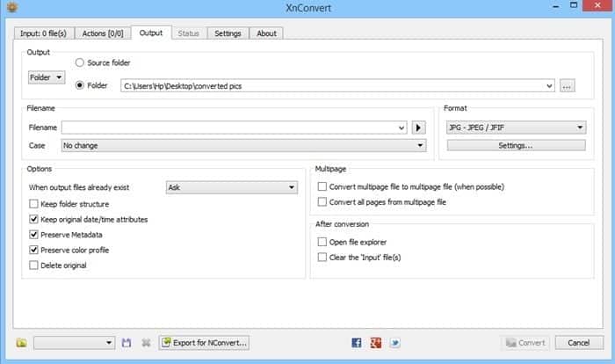
Task: Uncheck Preserve Metadata option
Action: [33, 235]
